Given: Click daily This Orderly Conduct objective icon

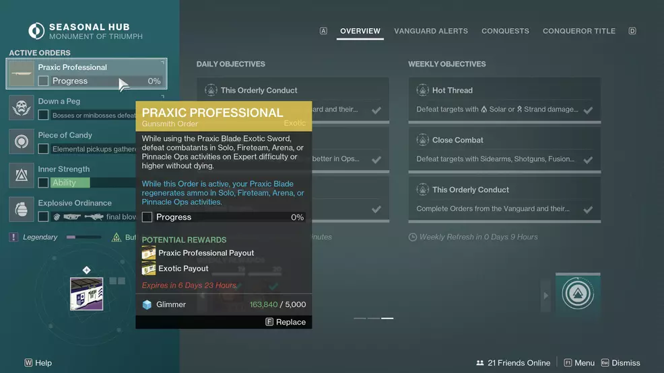Looking at the screenshot, I should [x=211, y=90].
